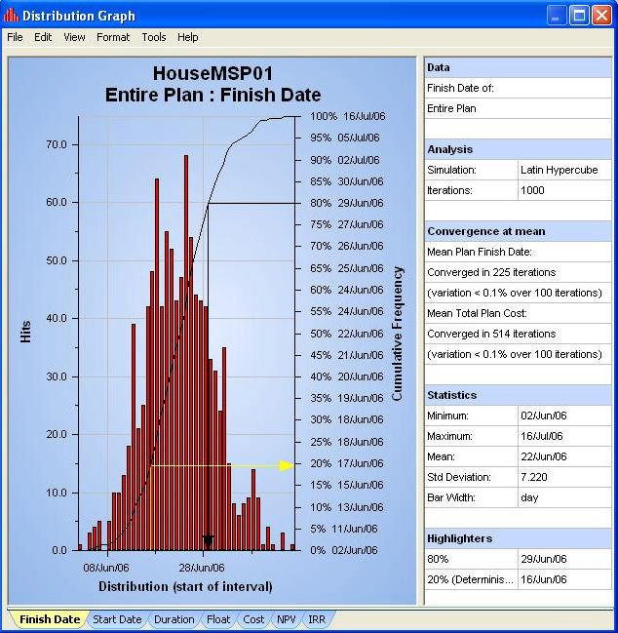The image size is (618, 633).
Task: Click the black arrow marker on date axis
Action: [x=208, y=540]
